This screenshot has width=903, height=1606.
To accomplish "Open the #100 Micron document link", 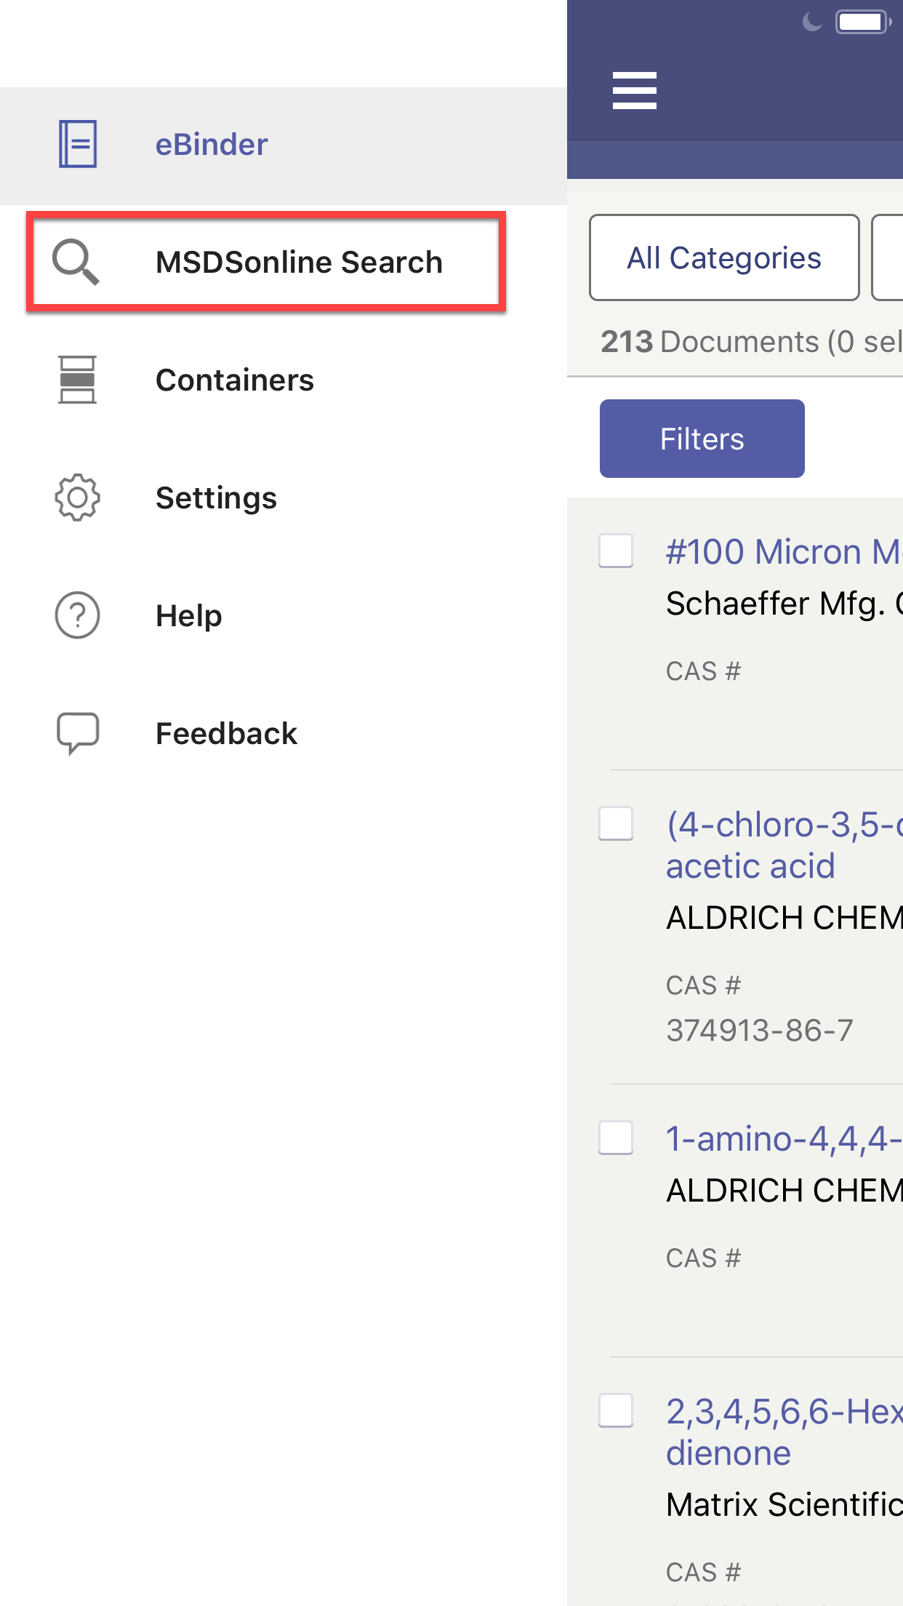I will [x=784, y=551].
